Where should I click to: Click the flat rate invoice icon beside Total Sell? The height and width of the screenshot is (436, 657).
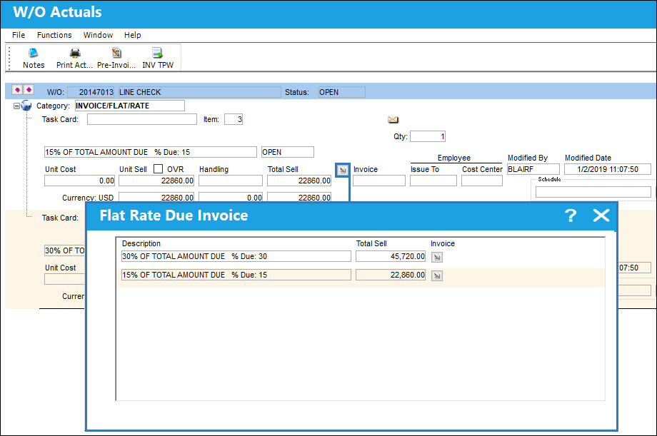[x=343, y=170]
